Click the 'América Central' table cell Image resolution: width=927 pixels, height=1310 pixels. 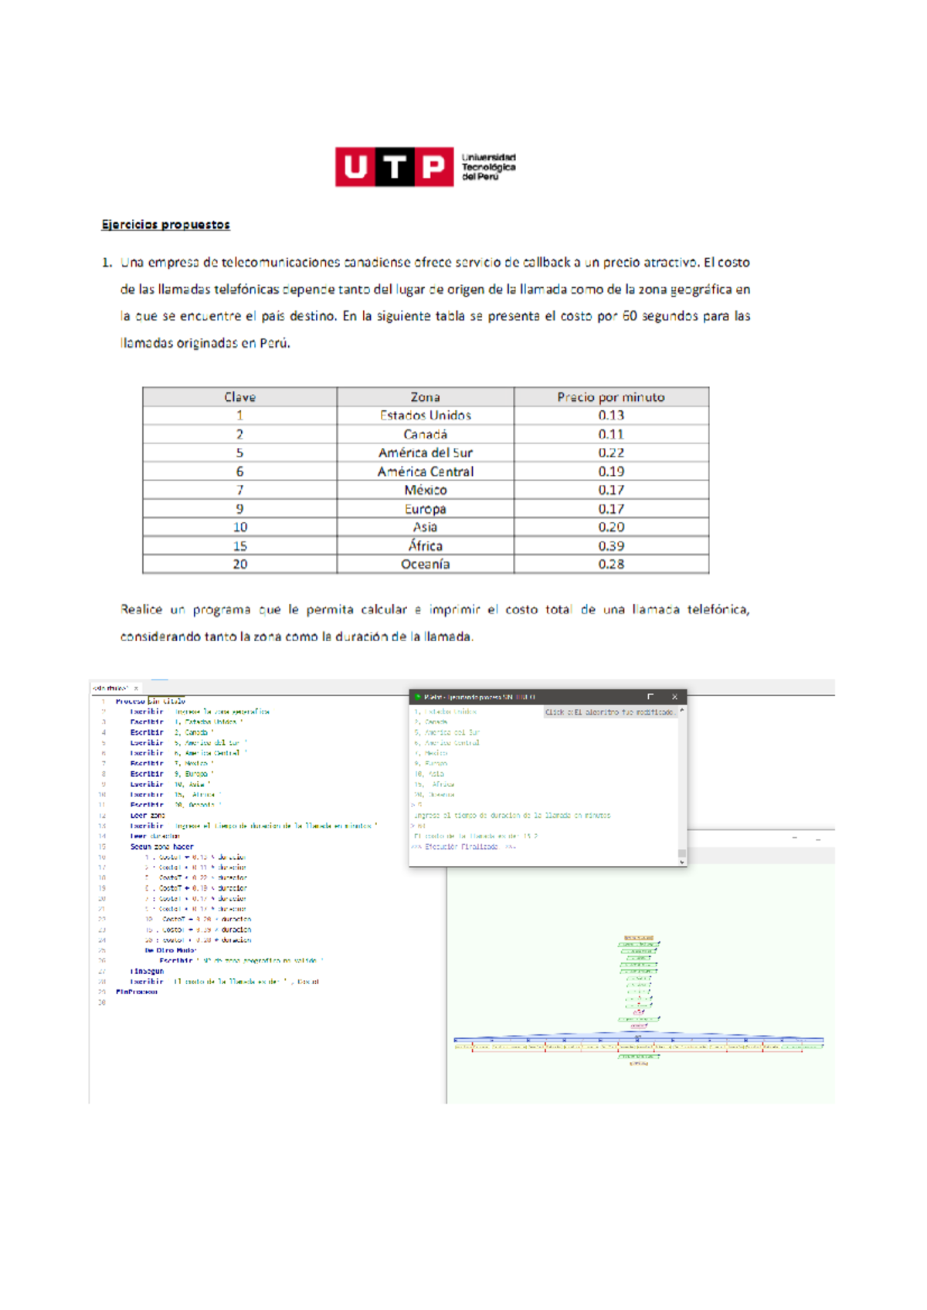point(425,471)
